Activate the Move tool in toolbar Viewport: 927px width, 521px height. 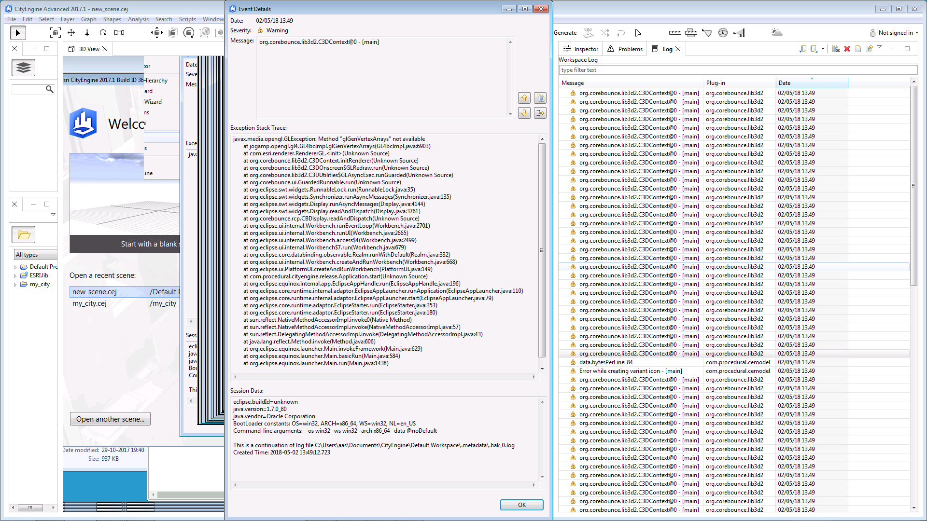(x=71, y=33)
